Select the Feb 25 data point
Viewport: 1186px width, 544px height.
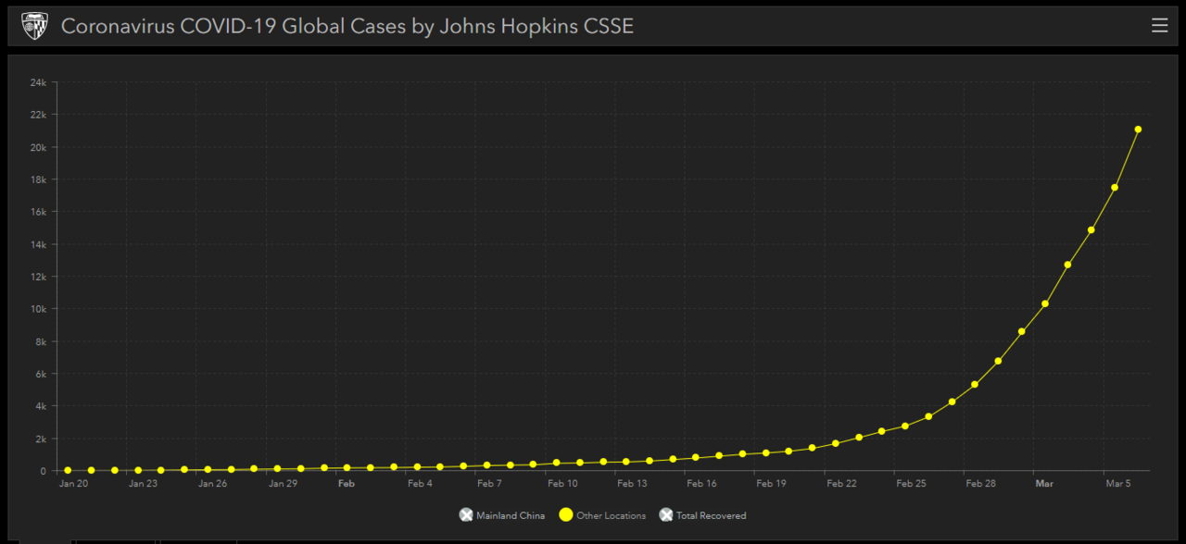905,426
